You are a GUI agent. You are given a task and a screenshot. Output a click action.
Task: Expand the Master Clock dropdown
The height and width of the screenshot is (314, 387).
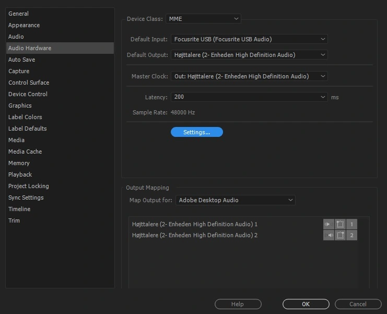click(249, 76)
